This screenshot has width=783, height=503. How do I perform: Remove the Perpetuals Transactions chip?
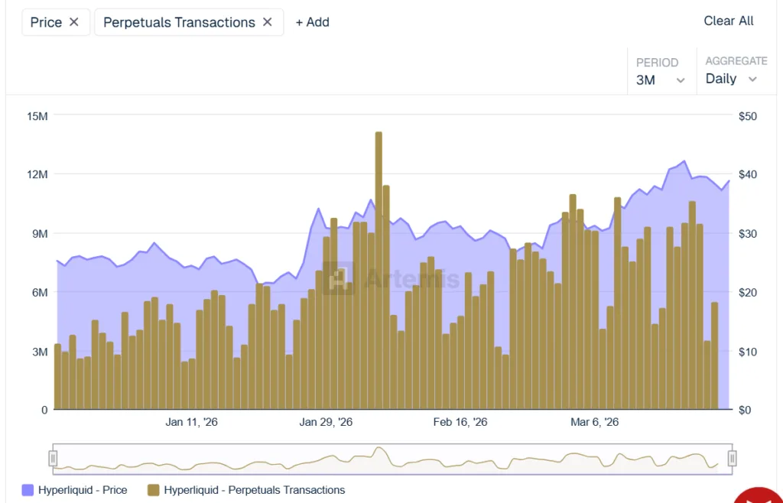click(267, 22)
